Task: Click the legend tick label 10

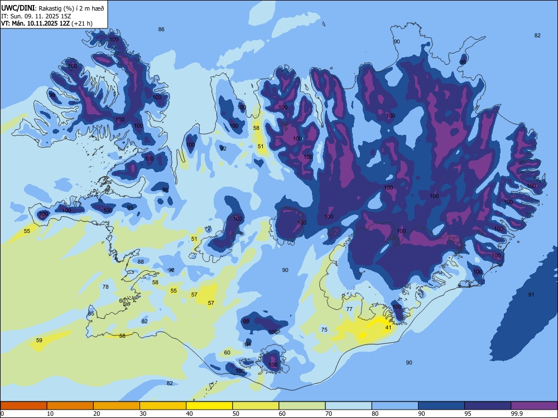Action: [50, 414]
